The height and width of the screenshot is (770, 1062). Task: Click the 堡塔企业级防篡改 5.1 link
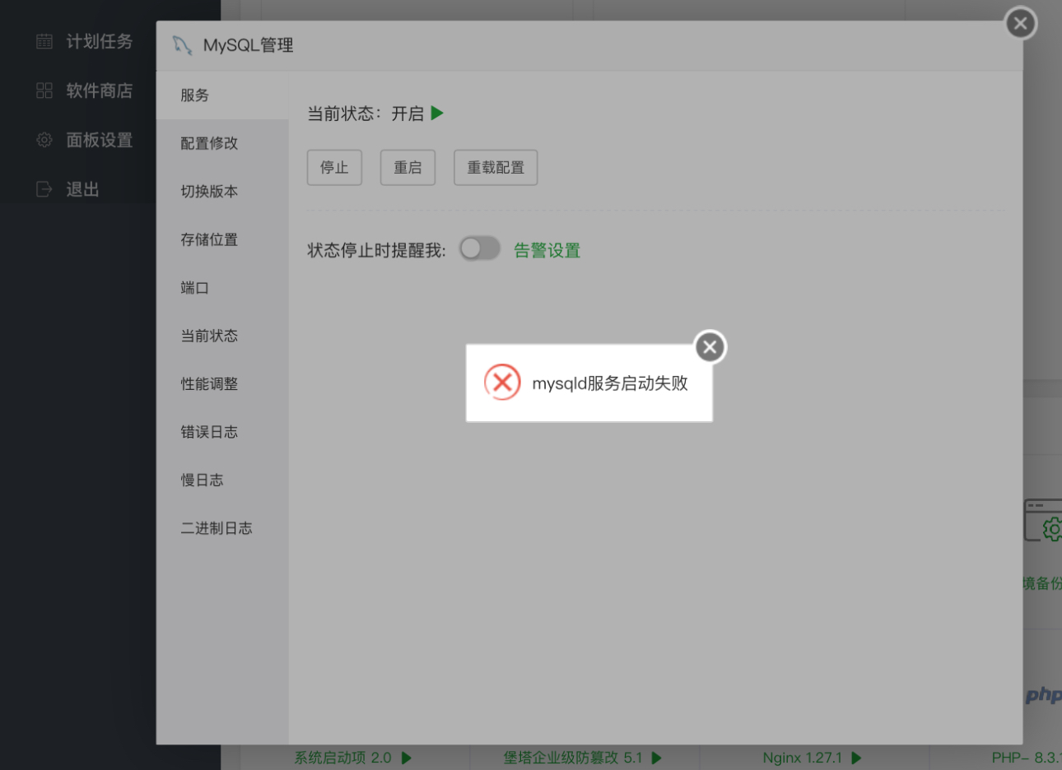pyautogui.click(x=573, y=758)
